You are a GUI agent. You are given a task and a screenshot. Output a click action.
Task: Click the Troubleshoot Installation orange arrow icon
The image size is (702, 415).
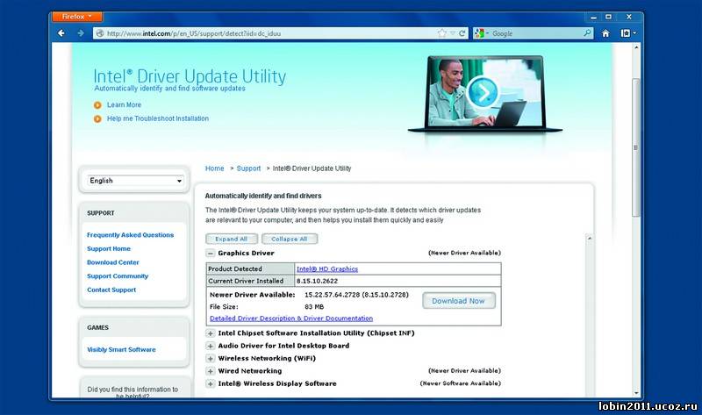tap(97, 119)
